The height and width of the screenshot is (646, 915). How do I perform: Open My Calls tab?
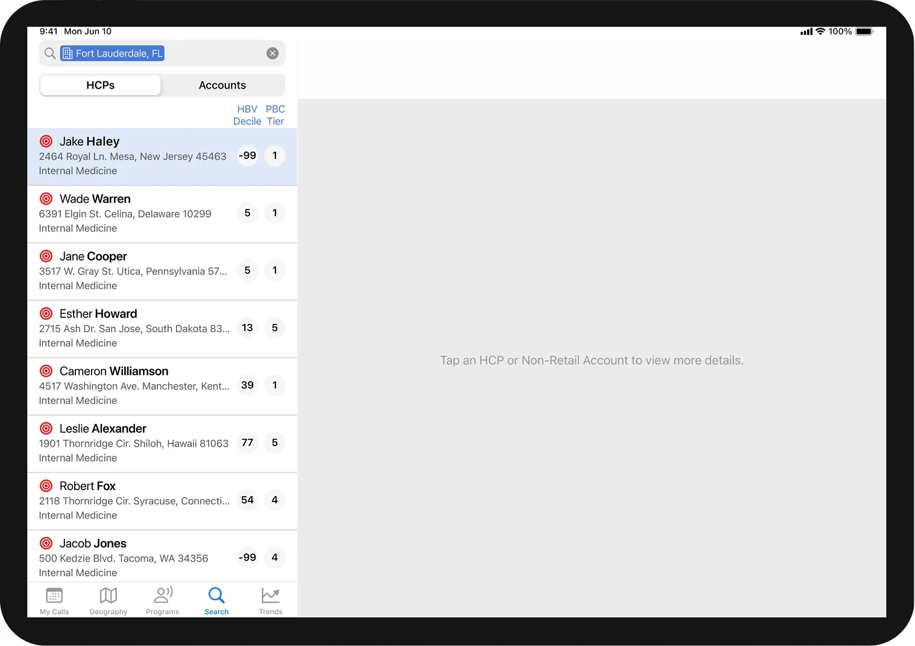point(54,601)
